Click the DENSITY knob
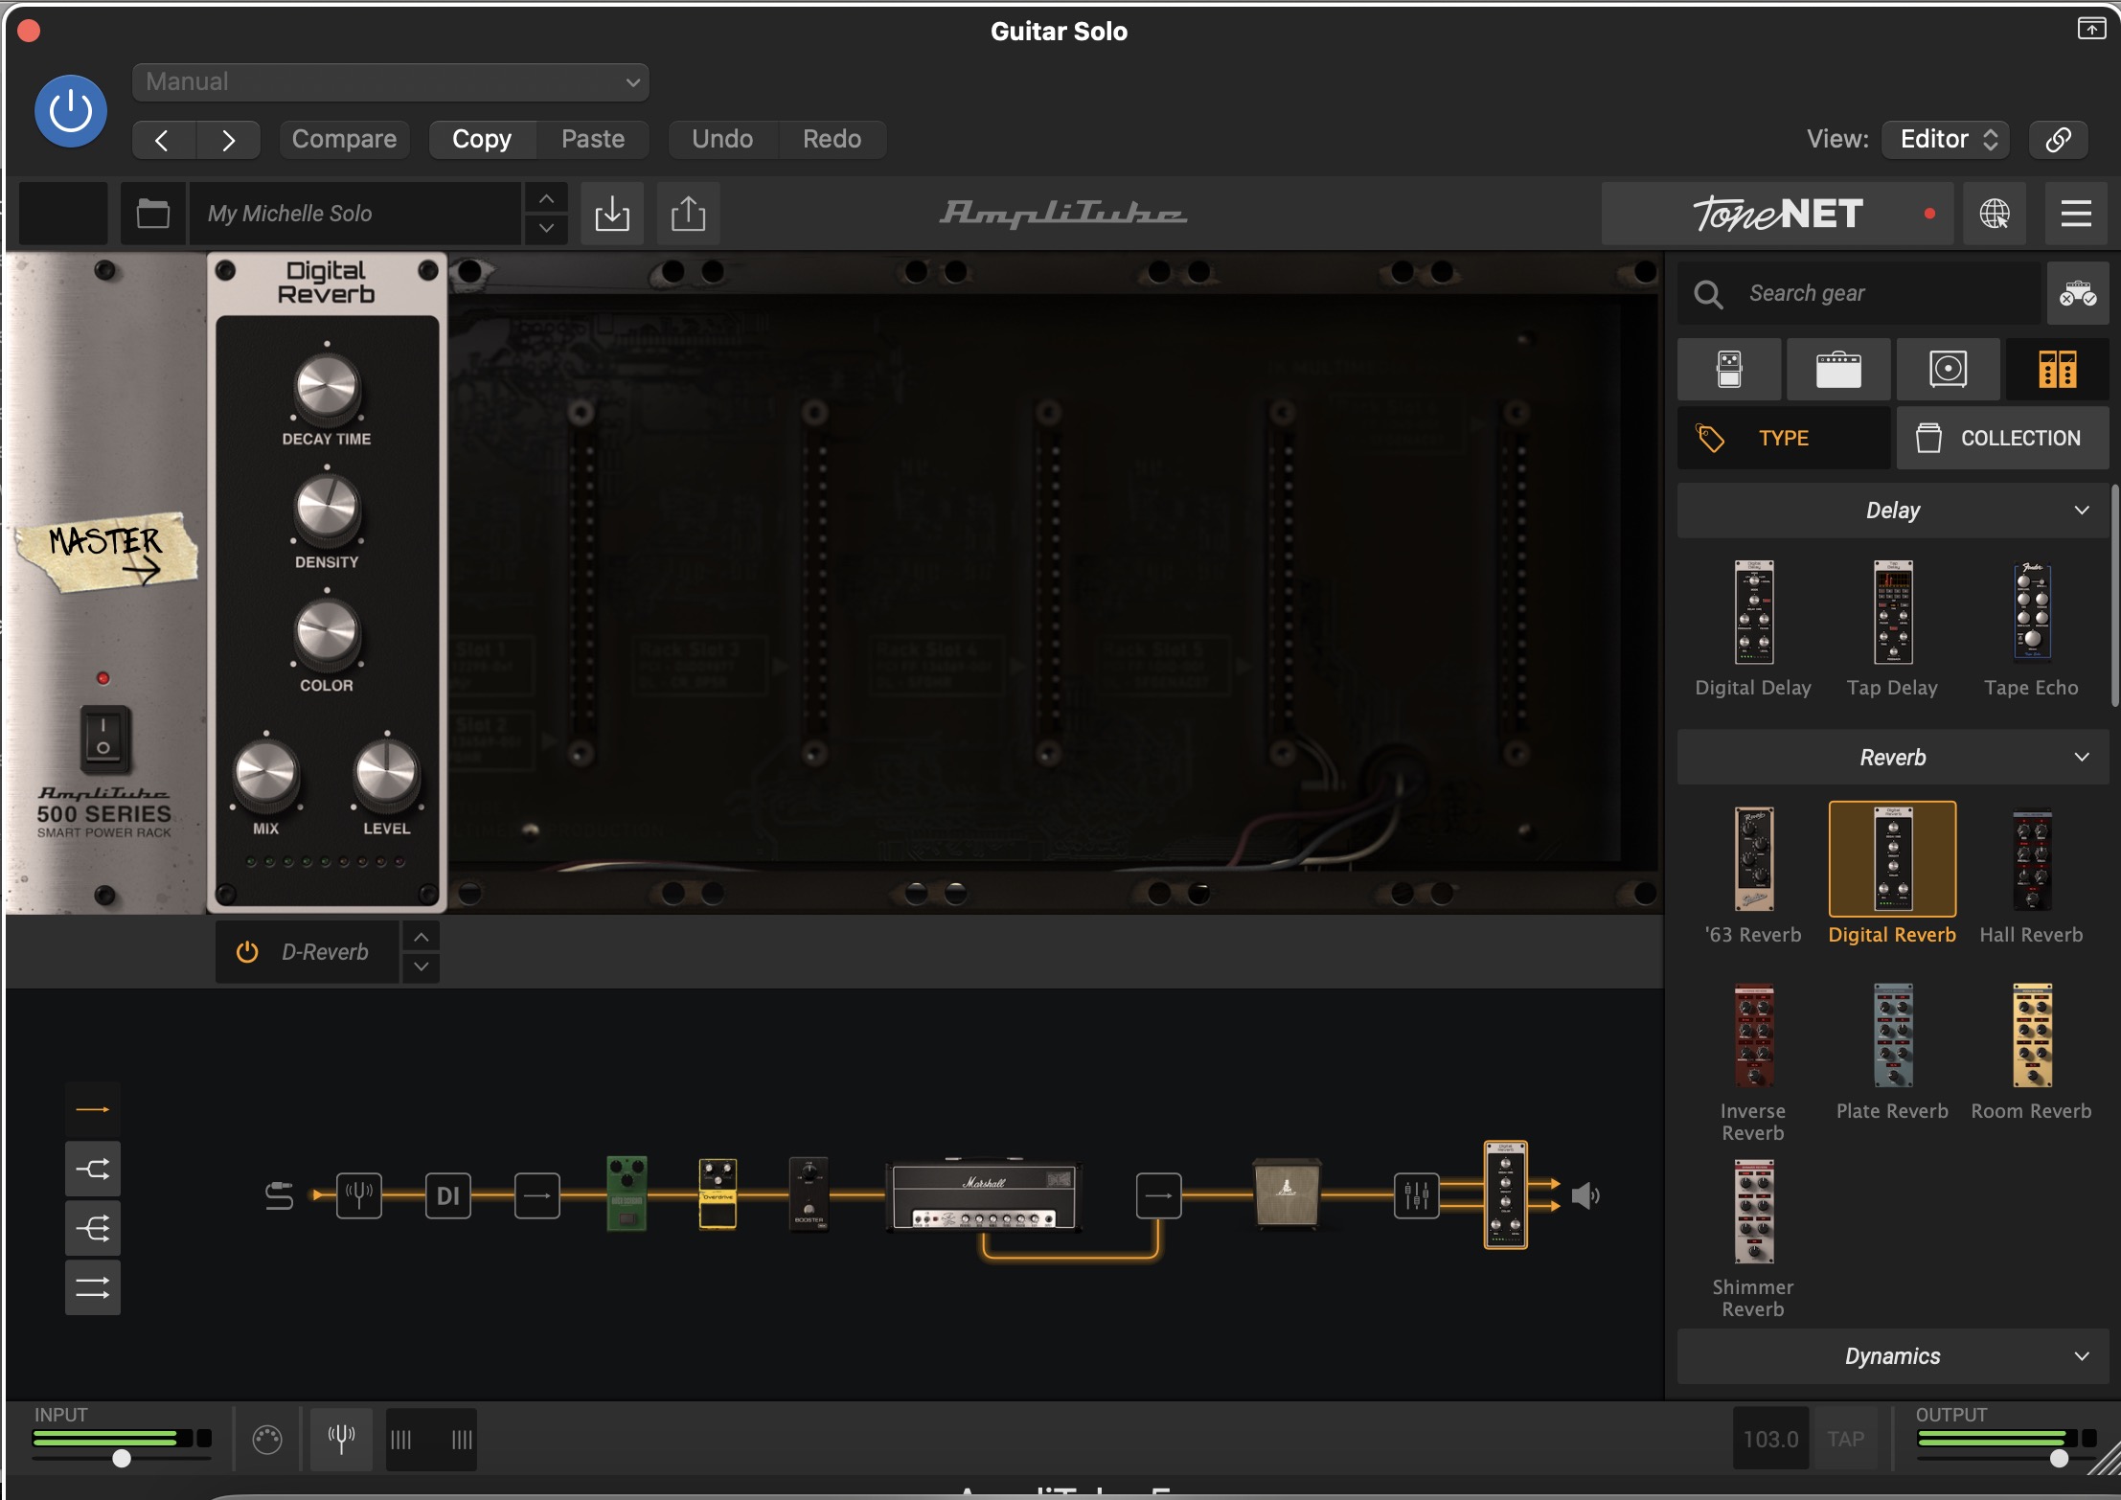Image resolution: width=2121 pixels, height=1500 pixels. (327, 510)
